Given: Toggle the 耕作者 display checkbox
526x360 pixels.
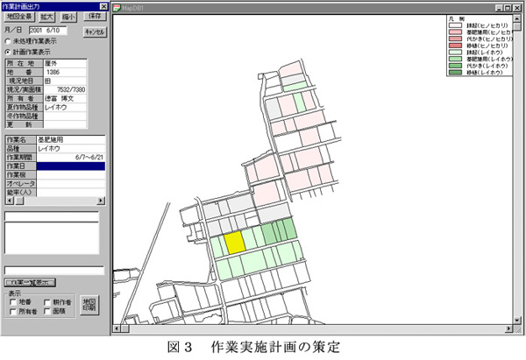Looking at the screenshot, I should click(x=46, y=300).
